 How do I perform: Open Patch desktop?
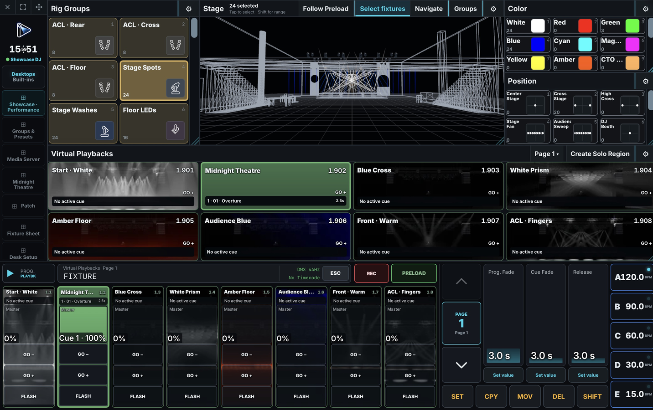pos(23,206)
